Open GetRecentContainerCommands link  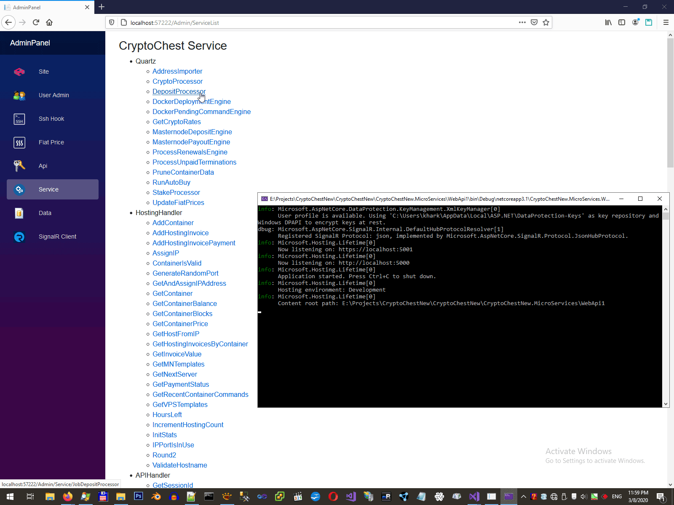[x=201, y=394]
